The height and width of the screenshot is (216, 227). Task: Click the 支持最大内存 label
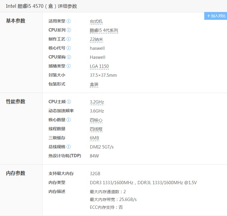(x=61, y=173)
